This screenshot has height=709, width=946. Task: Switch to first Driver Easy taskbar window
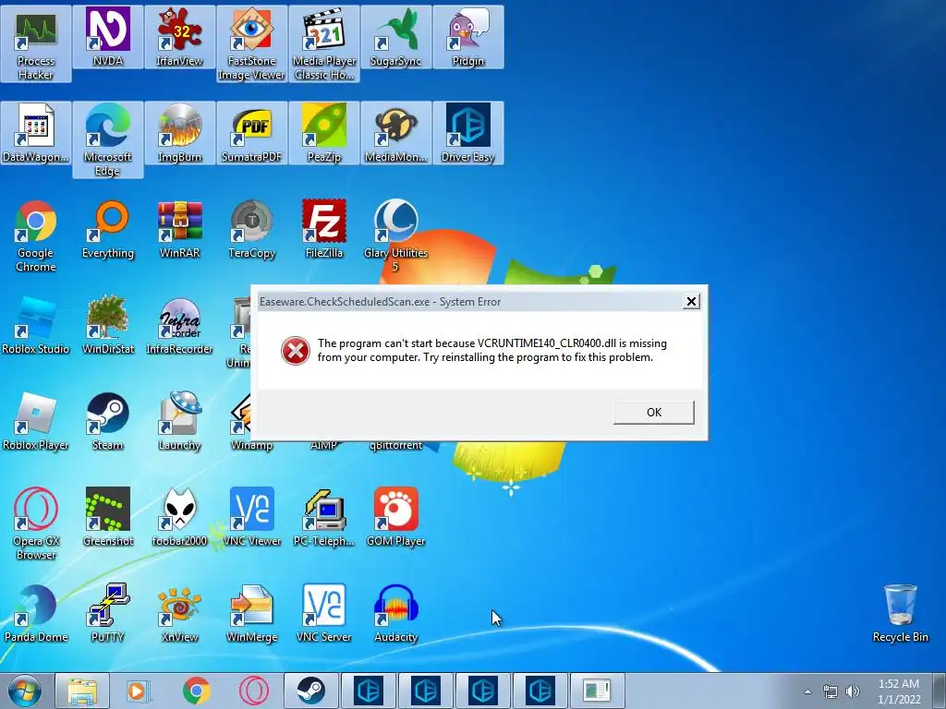click(x=369, y=691)
